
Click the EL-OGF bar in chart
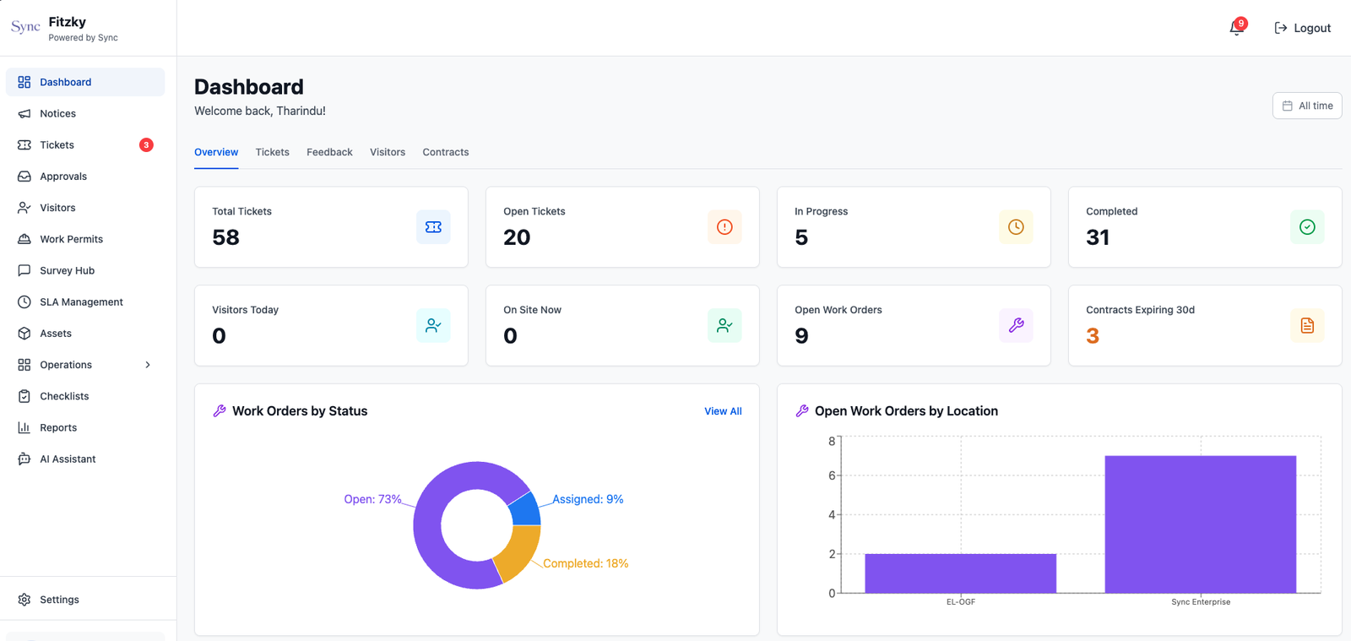(x=960, y=573)
